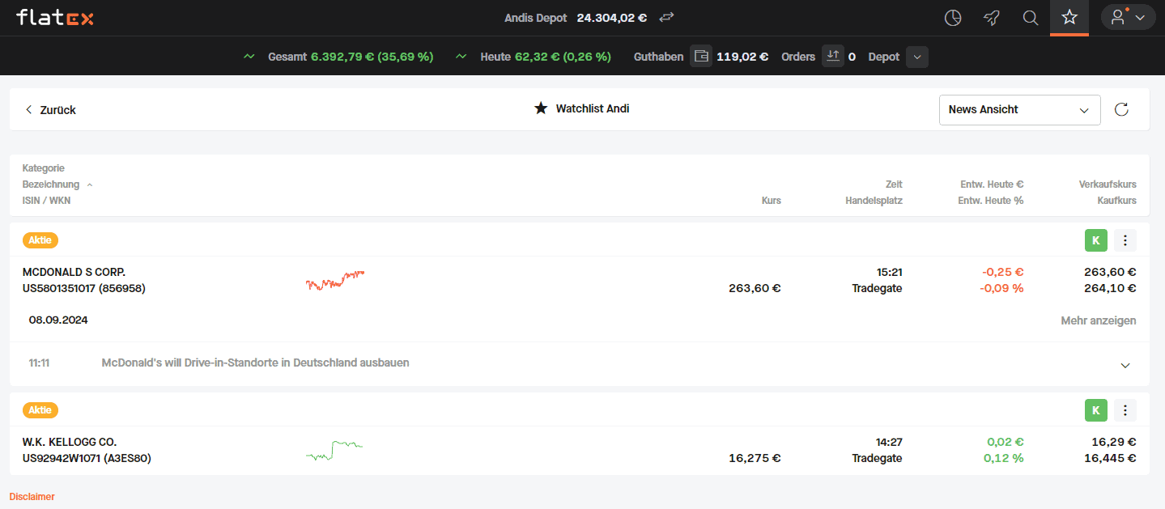Click the Aktie badge on the Kellogg card

40,410
